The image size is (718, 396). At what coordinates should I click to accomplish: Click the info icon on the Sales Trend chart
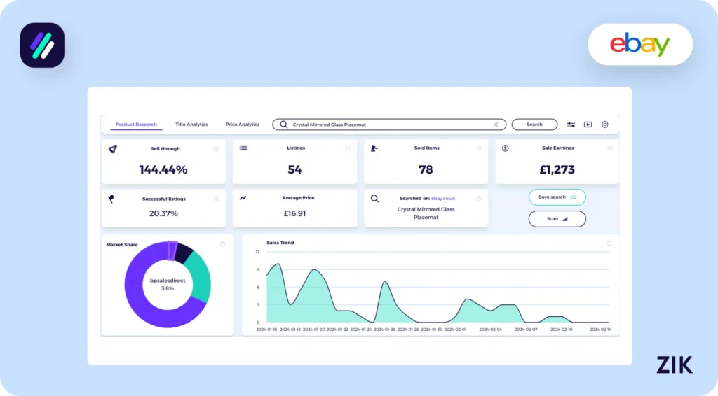coord(609,243)
